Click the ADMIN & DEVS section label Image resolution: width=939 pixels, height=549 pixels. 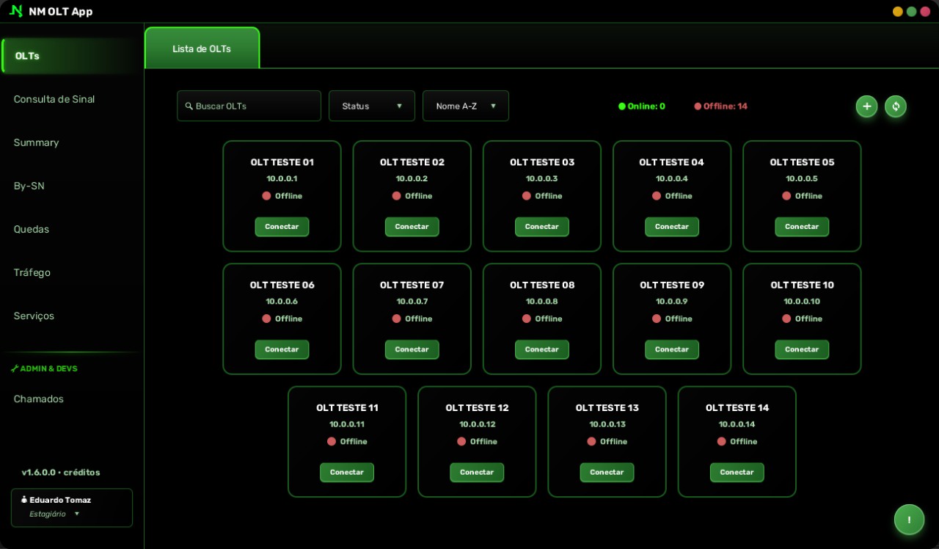pos(48,368)
